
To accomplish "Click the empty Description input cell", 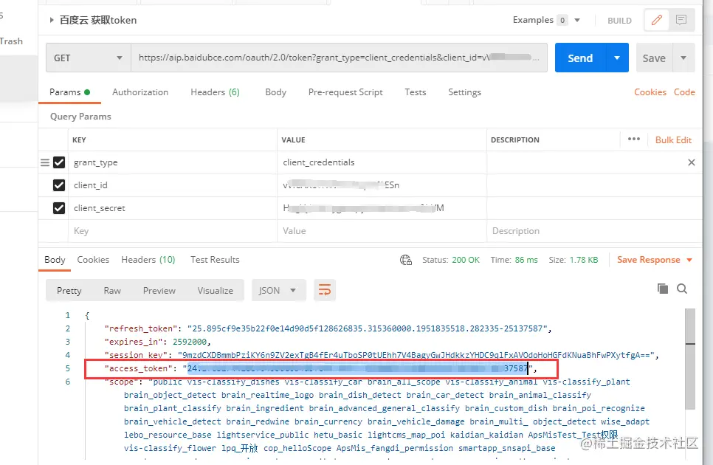I will pos(594,231).
